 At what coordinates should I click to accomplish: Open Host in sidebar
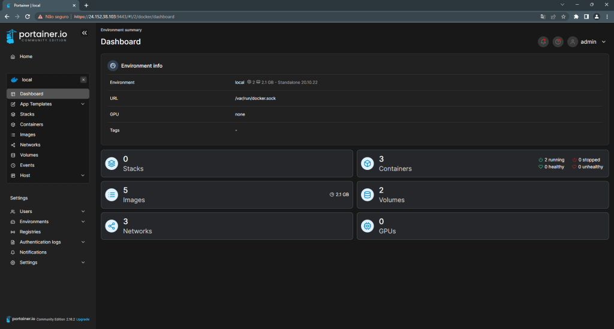25,175
